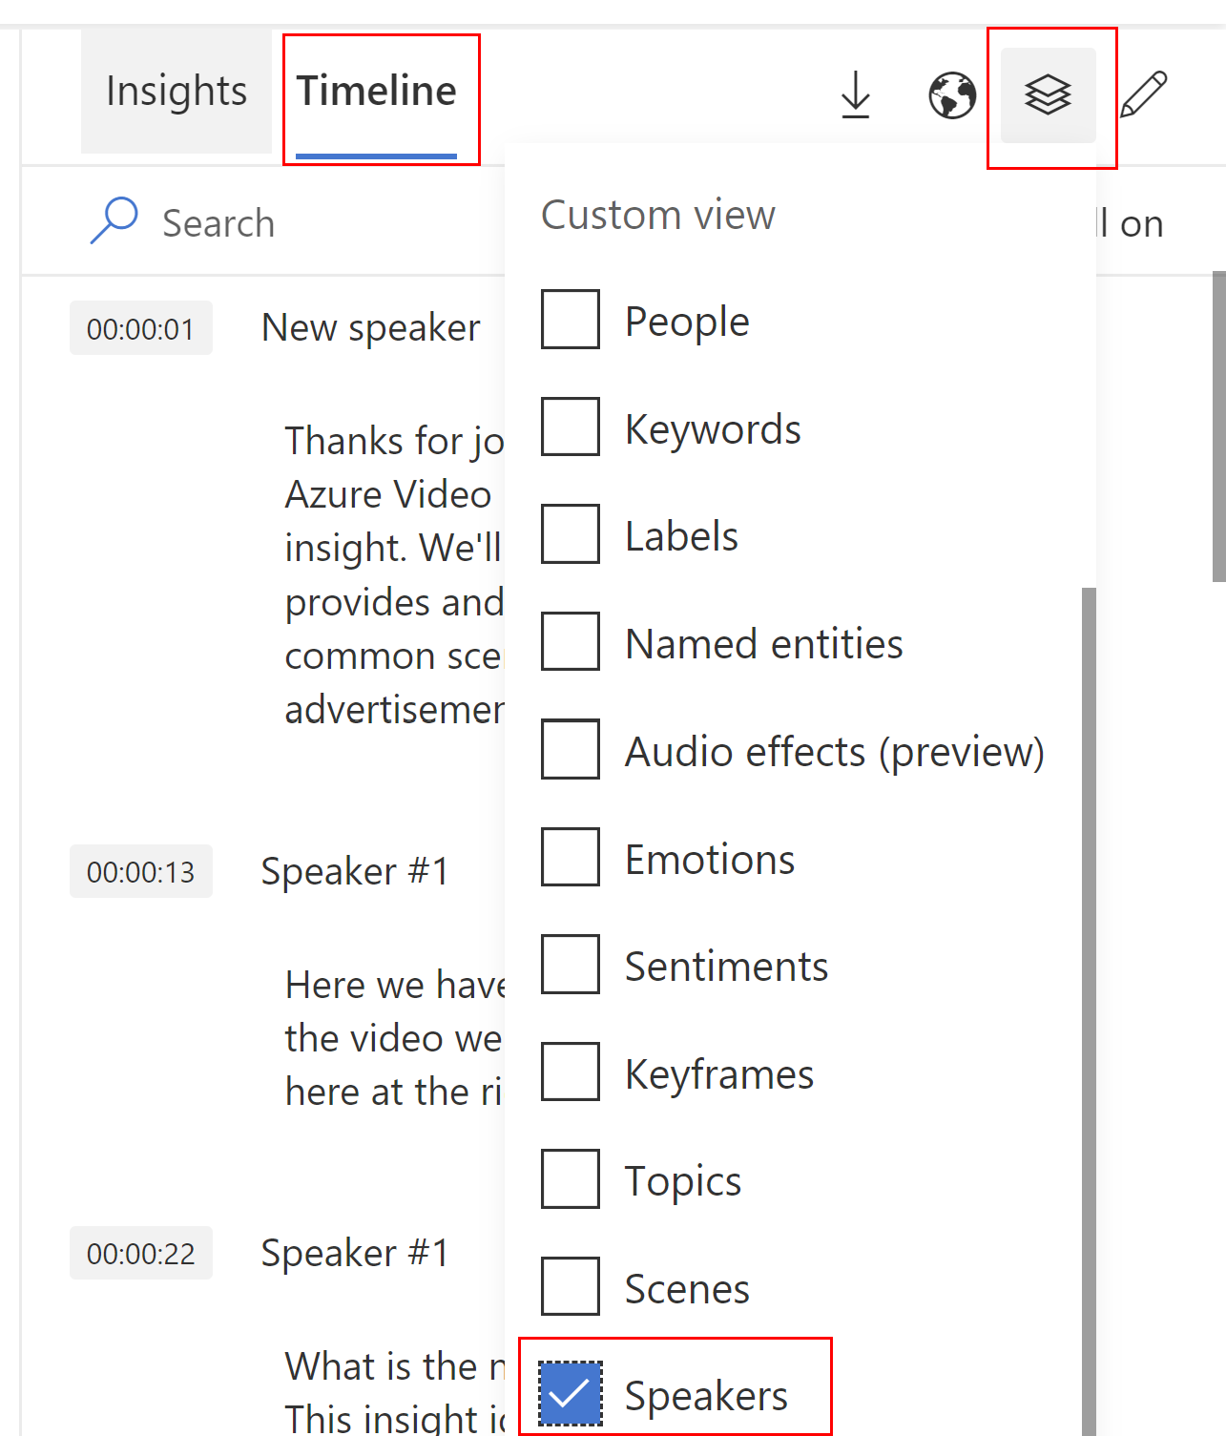This screenshot has width=1226, height=1436.
Task: Turn on the Sentiments checkbox
Action: (571, 965)
